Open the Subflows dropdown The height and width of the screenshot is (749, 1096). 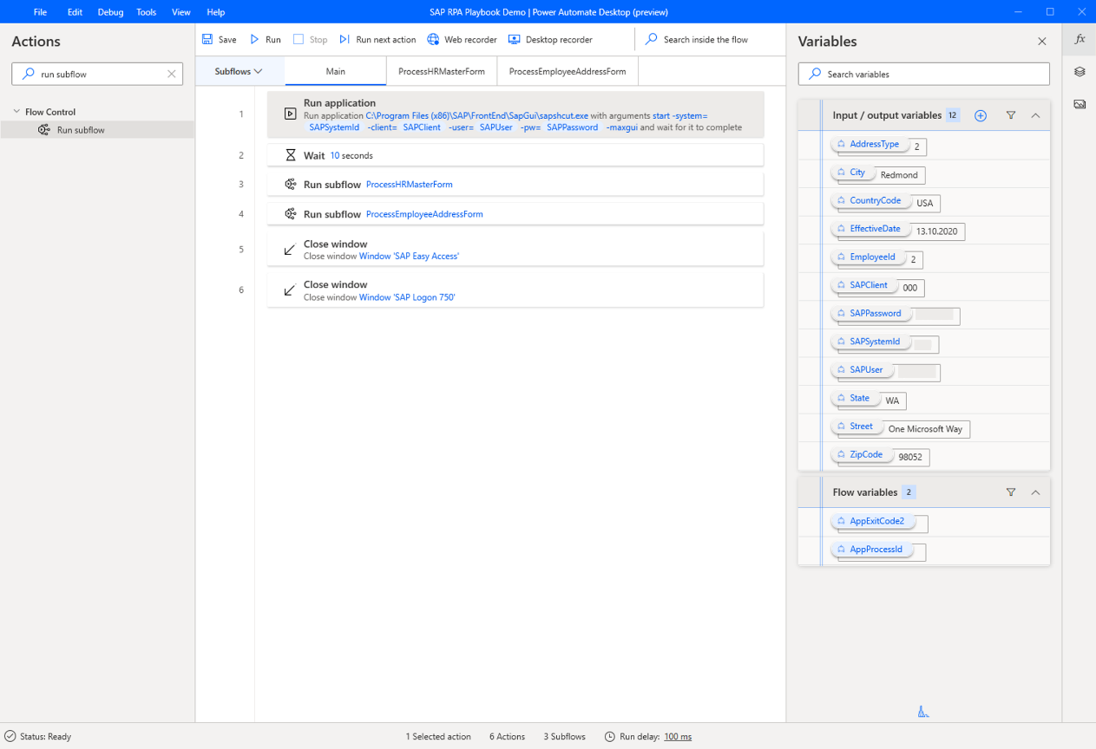coord(240,71)
